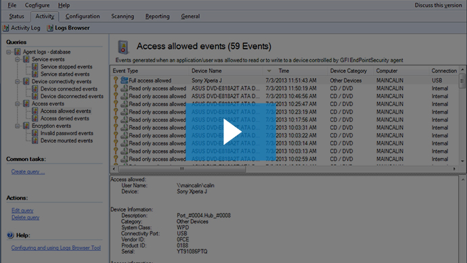
Task: Click the Service started events icon
Action: coord(35,74)
